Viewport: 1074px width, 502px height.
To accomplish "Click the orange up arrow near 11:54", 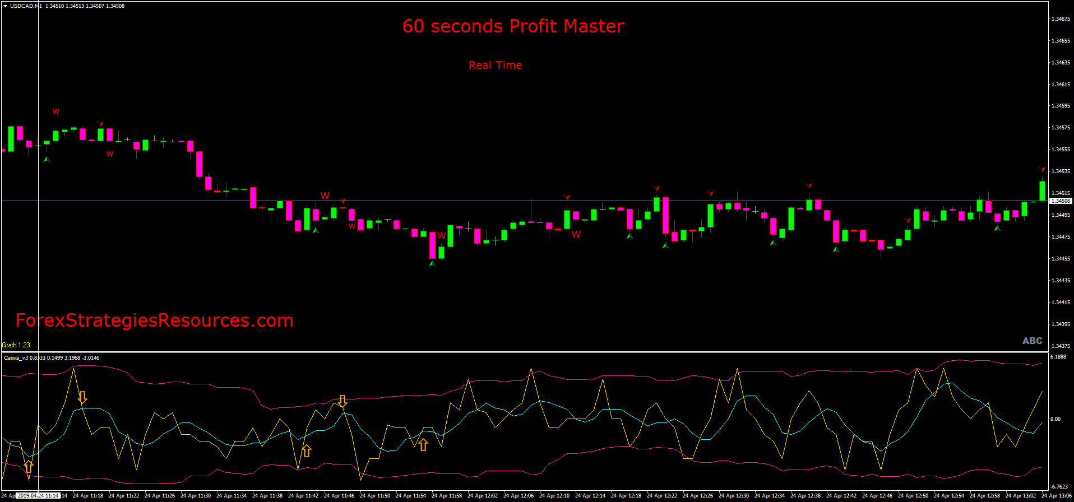I will pos(423,445).
